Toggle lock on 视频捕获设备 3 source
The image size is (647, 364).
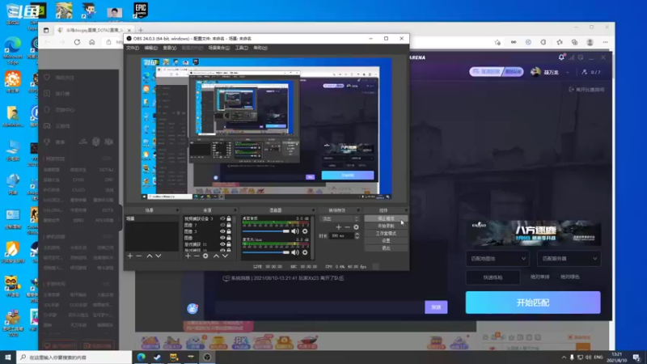pos(229,218)
